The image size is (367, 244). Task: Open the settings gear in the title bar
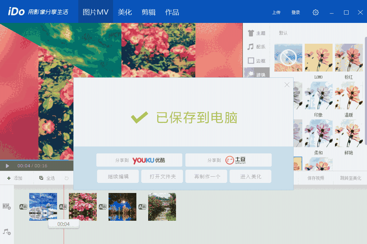click(x=315, y=12)
